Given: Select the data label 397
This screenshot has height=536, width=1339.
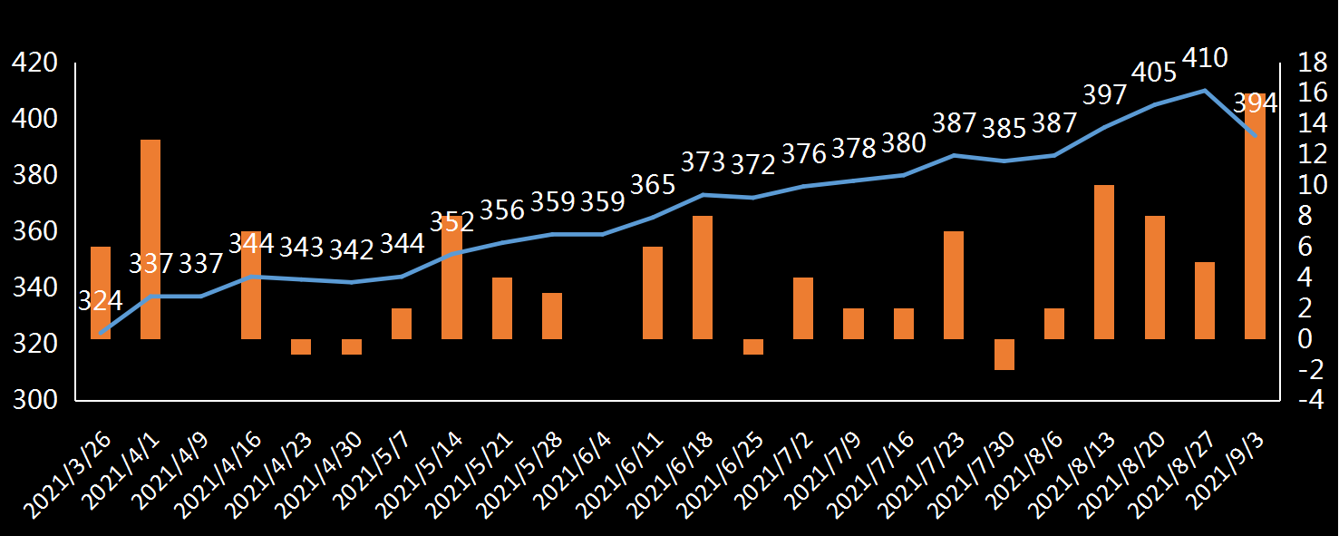Looking at the screenshot, I should coord(1104,94).
